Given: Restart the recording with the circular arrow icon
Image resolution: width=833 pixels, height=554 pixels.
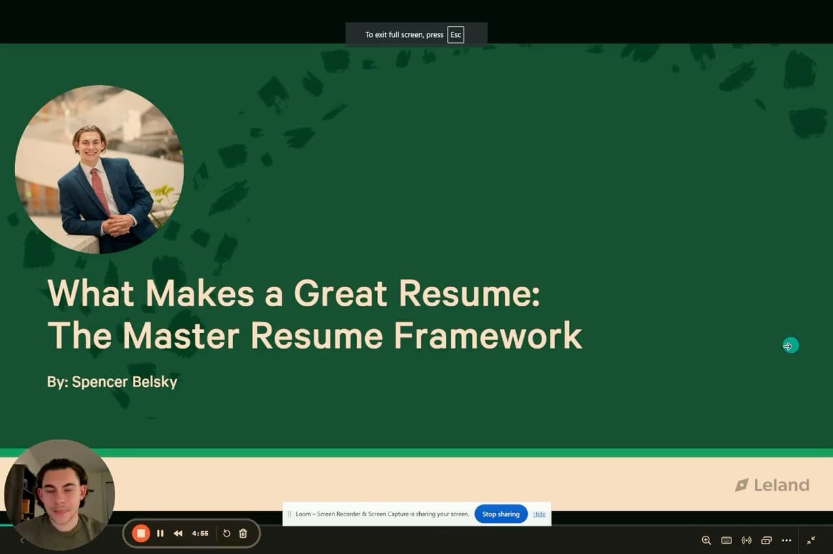Looking at the screenshot, I should point(226,533).
